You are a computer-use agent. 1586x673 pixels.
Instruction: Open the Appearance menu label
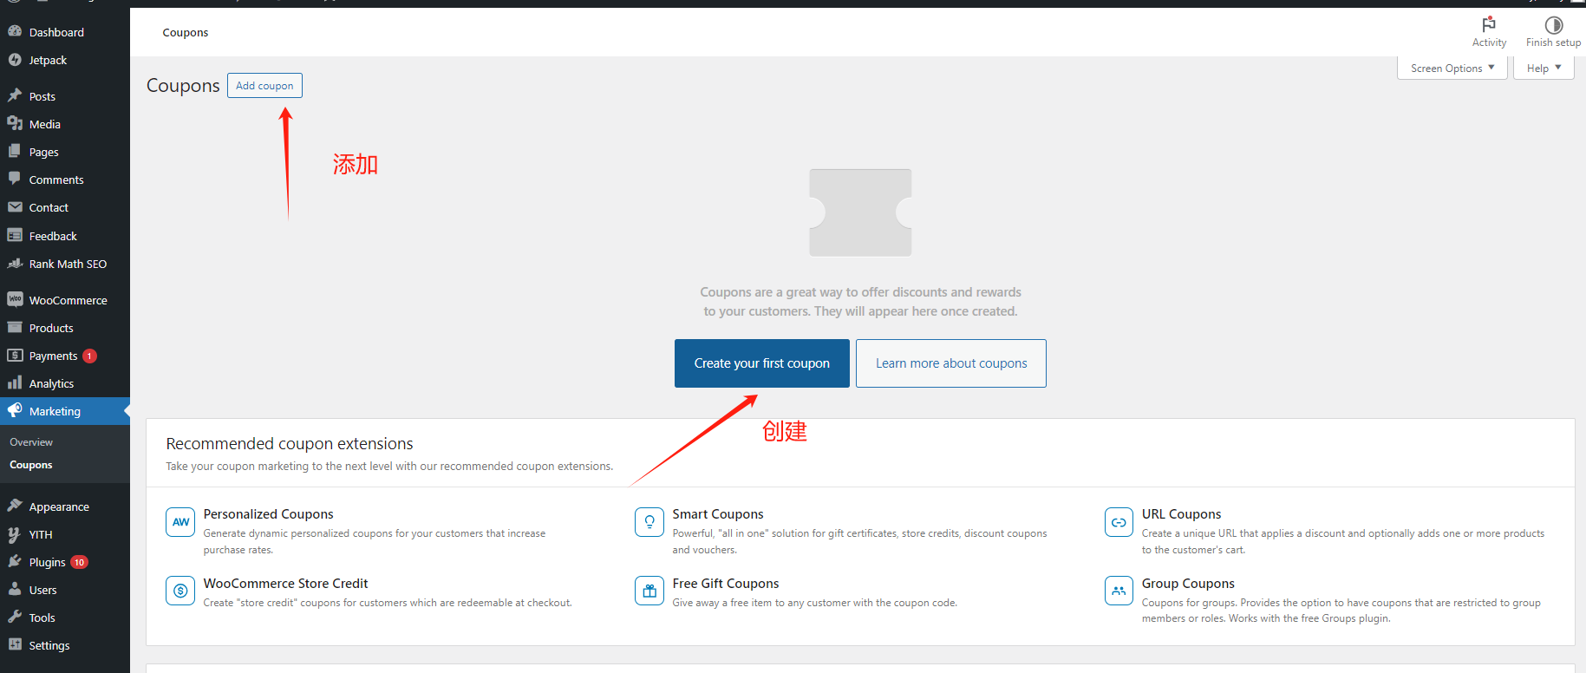click(59, 506)
